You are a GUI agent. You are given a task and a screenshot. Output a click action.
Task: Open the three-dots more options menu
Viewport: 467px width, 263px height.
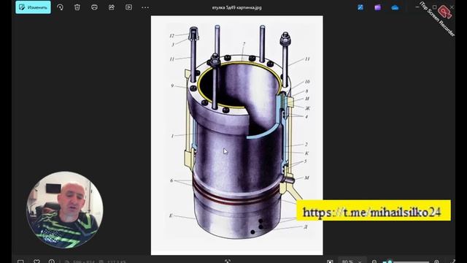click(145, 7)
